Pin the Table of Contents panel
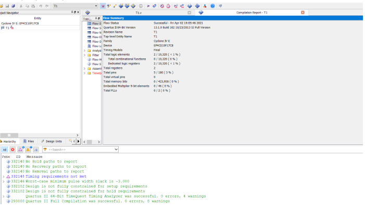The height and width of the screenshot is (211, 365). point(96,18)
